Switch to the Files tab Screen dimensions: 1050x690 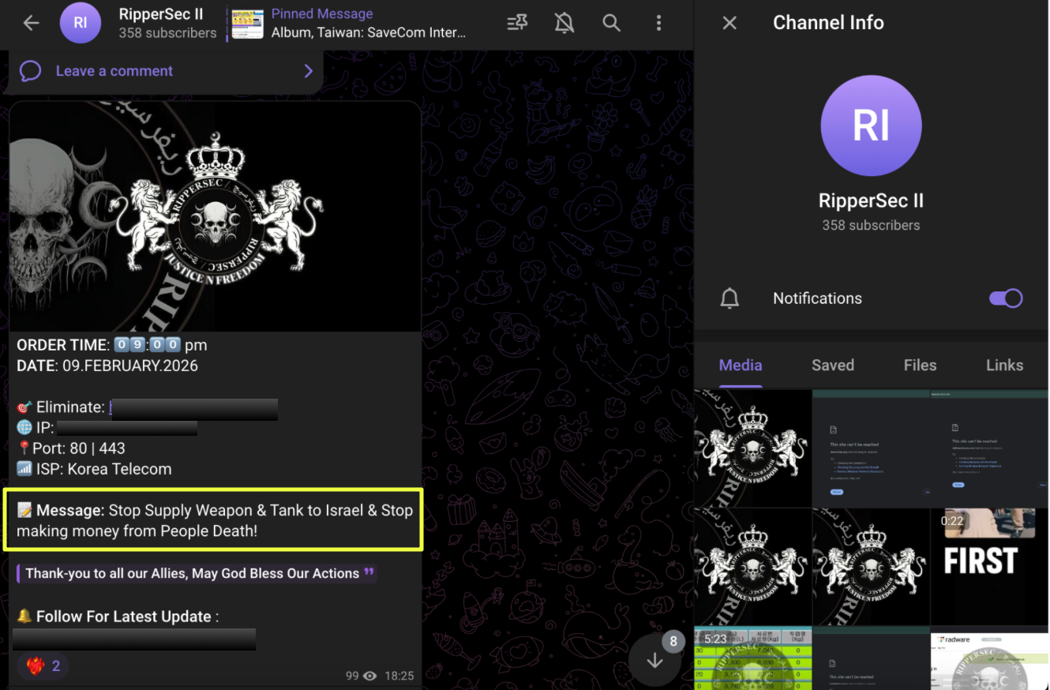point(920,365)
